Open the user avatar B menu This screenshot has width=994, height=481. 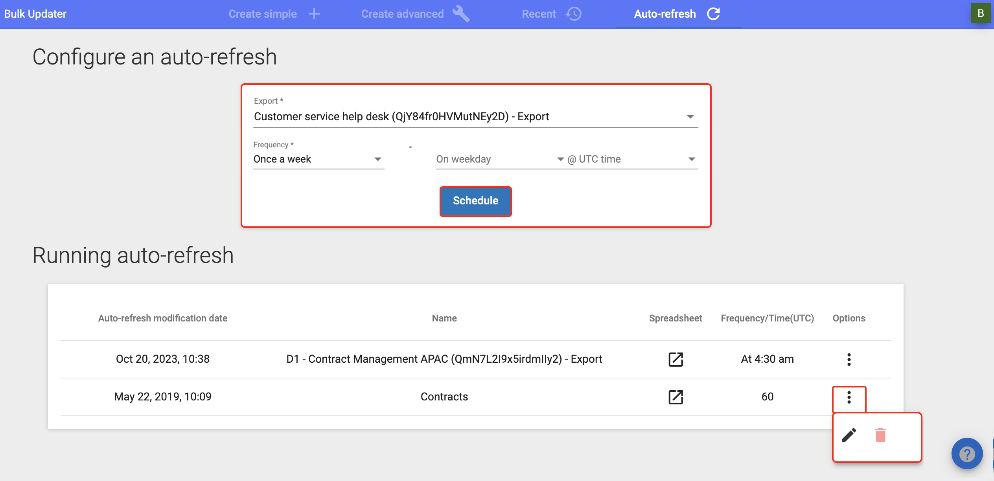(x=981, y=13)
